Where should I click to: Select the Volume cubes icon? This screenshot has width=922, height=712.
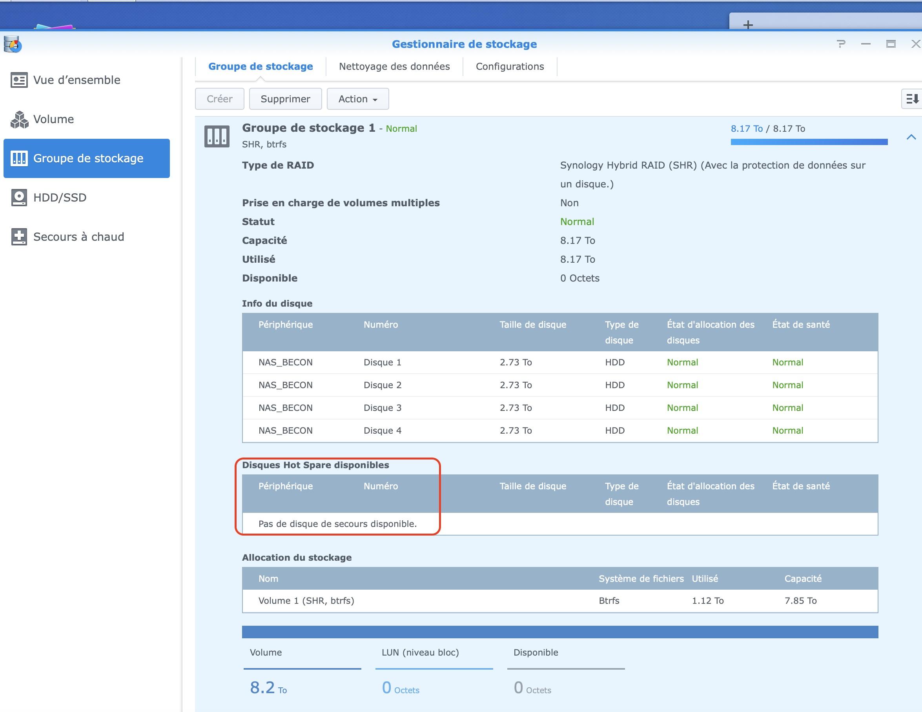click(x=19, y=119)
